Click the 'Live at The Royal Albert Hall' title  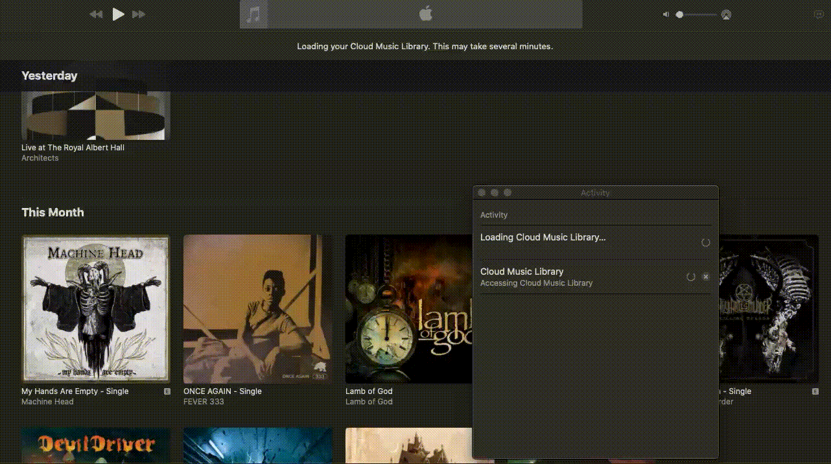[x=73, y=148]
